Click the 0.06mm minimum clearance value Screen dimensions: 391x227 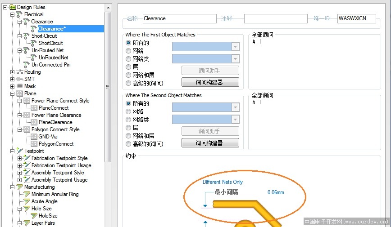[x=276, y=192]
